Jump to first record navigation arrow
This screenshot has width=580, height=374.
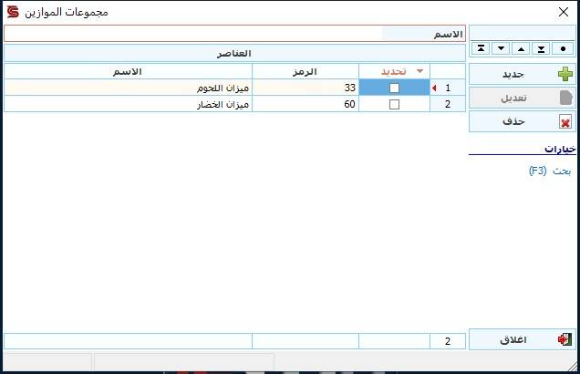(481, 48)
